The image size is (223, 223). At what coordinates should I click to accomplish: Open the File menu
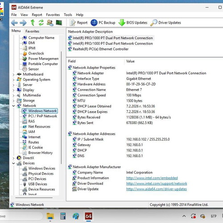(14, 15)
